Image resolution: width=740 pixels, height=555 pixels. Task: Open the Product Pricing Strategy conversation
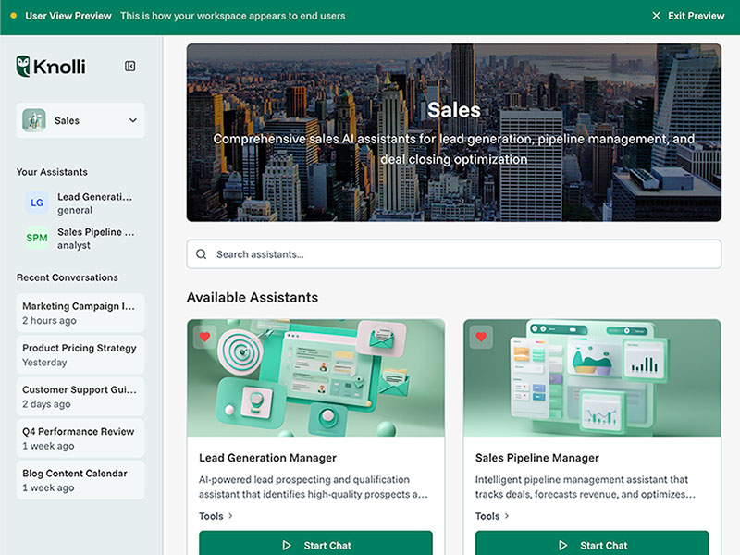coord(80,355)
